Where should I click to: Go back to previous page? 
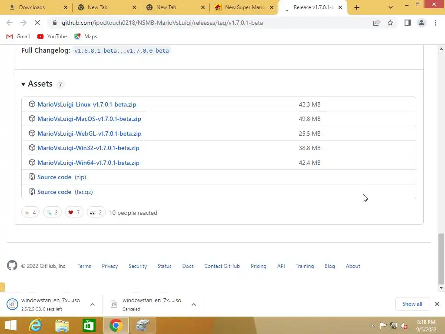tap(10, 23)
